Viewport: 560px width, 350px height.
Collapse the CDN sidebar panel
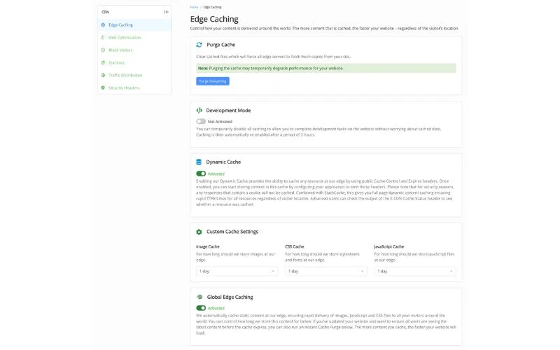click(x=166, y=12)
